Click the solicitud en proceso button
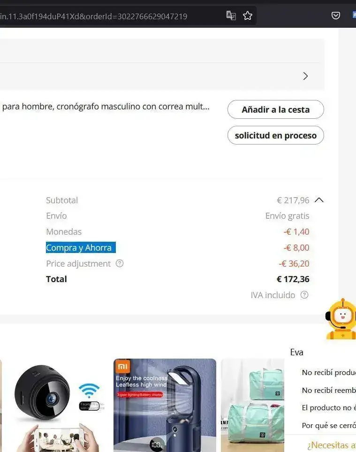The height and width of the screenshot is (452, 356). (276, 135)
